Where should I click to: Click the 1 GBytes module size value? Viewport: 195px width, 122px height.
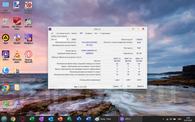tap(139, 39)
